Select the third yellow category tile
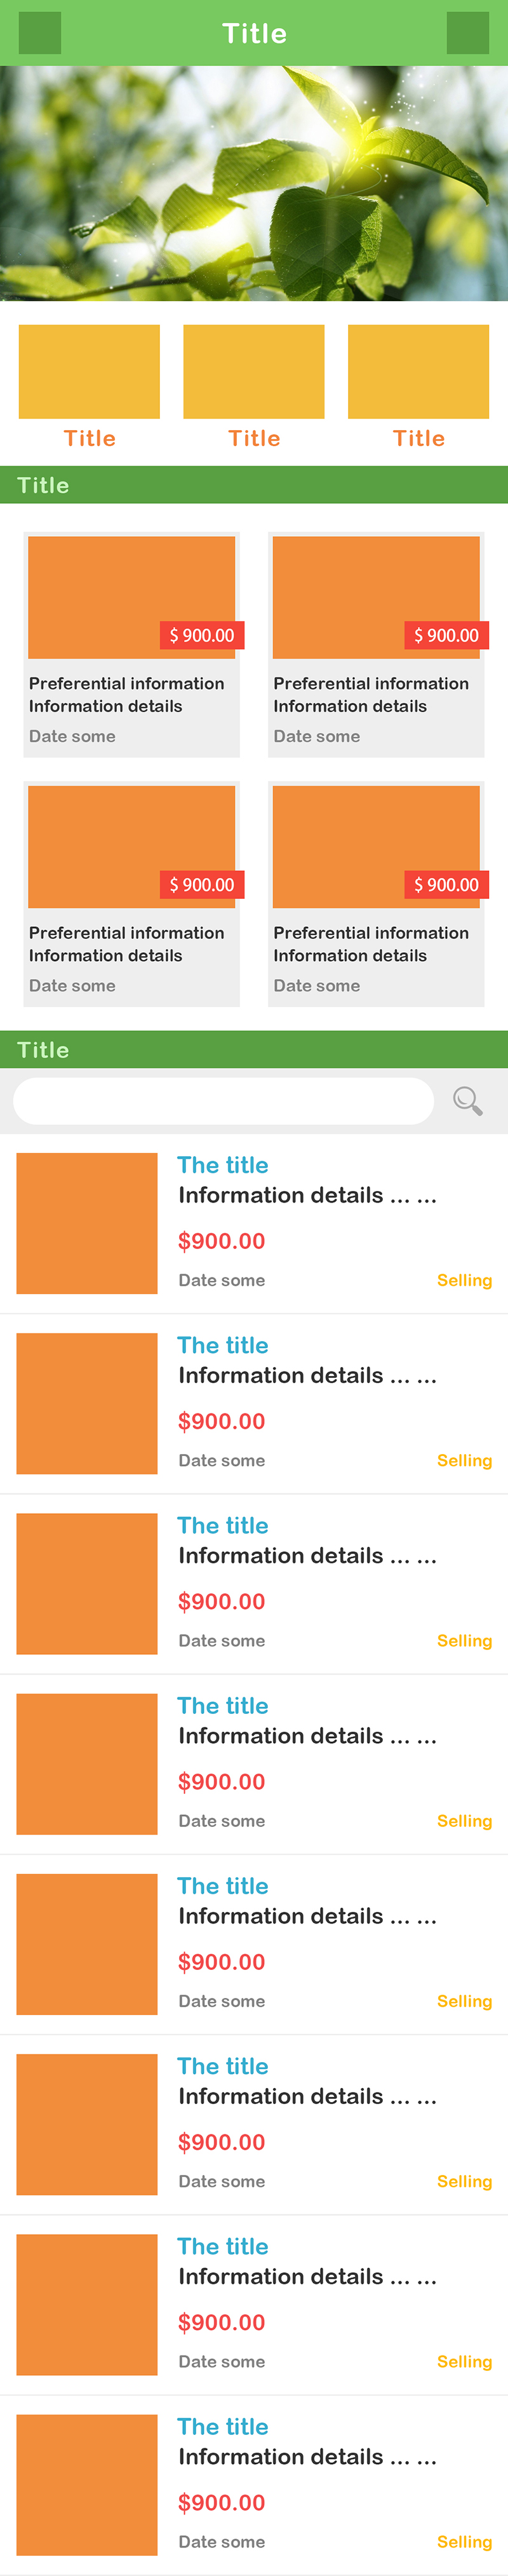The width and height of the screenshot is (508, 2576). coord(418,371)
